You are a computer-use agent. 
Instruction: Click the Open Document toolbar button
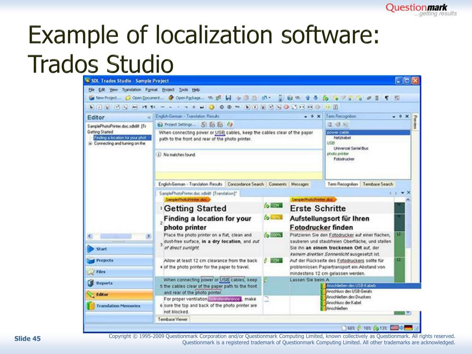144,98
